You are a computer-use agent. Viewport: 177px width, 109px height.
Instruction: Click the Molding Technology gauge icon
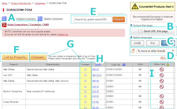click(x=40, y=19)
